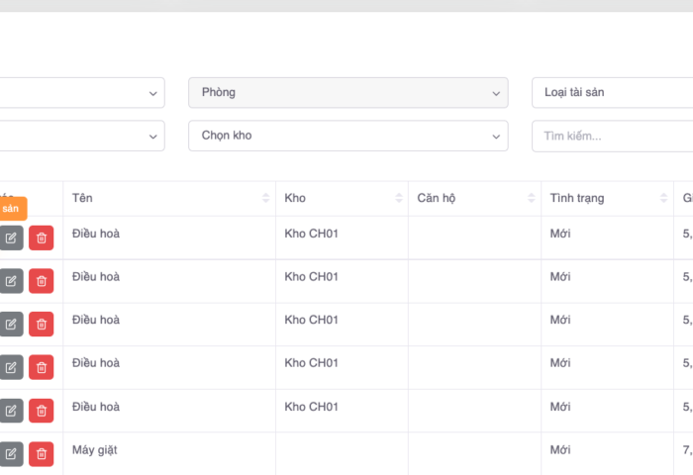Click the orange button above the table
The height and width of the screenshot is (475, 693).
[12, 208]
